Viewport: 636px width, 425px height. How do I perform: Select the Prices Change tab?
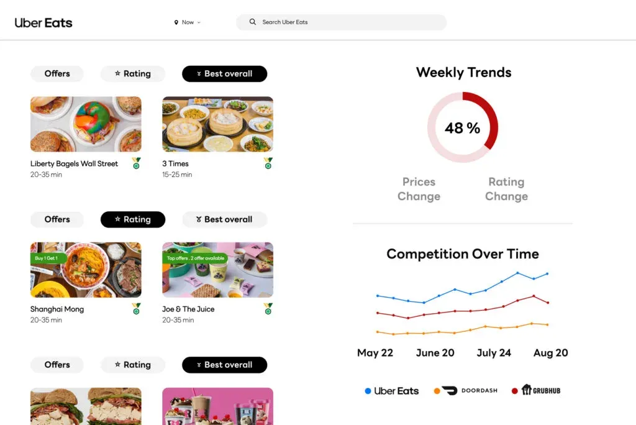pos(419,189)
